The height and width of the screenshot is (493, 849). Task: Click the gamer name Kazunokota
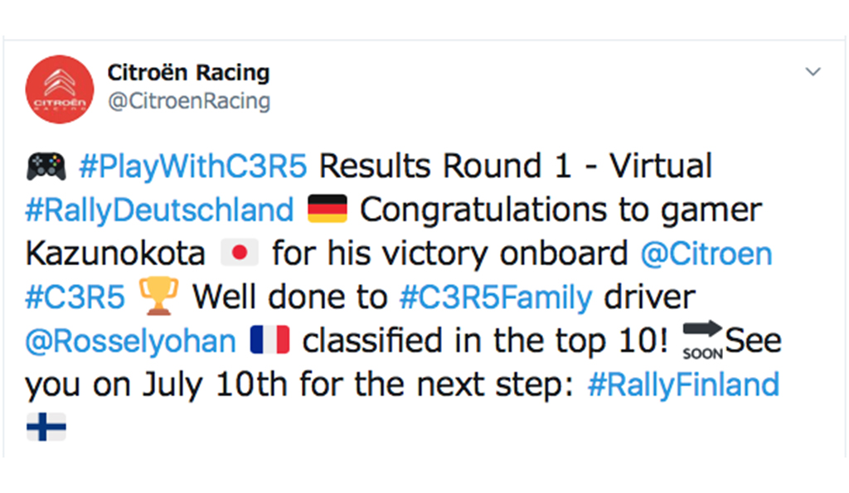(115, 254)
